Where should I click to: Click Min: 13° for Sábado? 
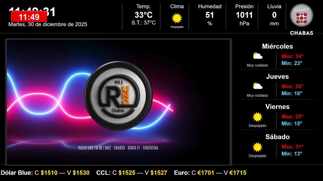pyautogui.click(x=292, y=154)
